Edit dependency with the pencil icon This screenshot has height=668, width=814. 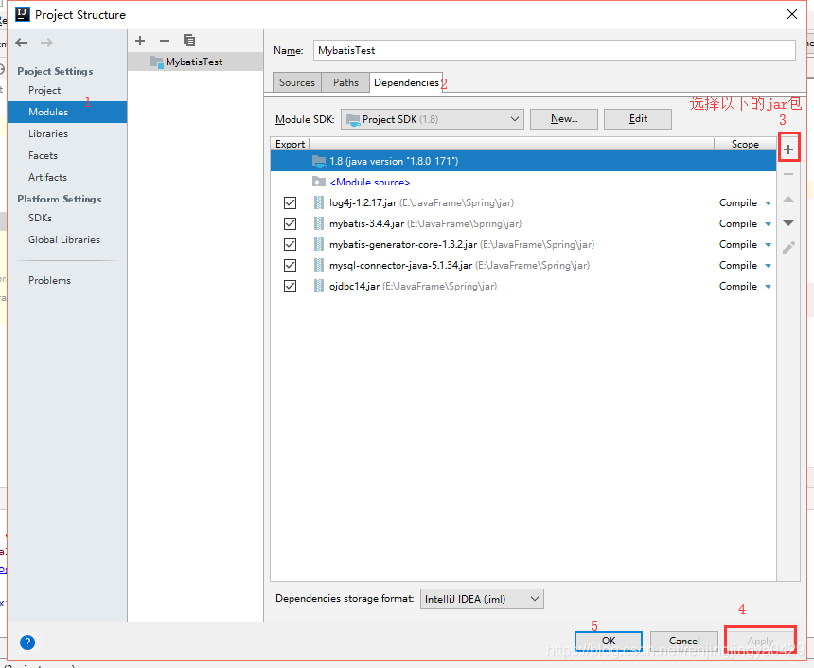(x=788, y=248)
